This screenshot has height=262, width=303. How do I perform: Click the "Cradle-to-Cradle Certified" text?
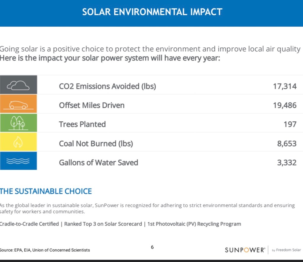point(29,224)
